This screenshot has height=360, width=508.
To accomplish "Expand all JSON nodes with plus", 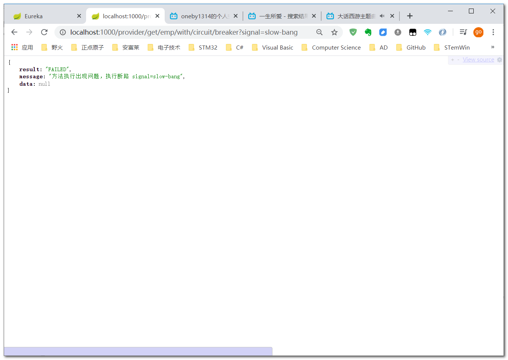I will 452,60.
